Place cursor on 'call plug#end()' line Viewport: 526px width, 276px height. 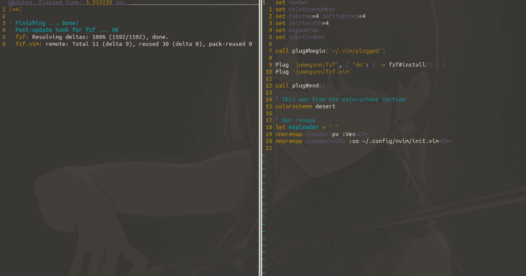(300, 85)
